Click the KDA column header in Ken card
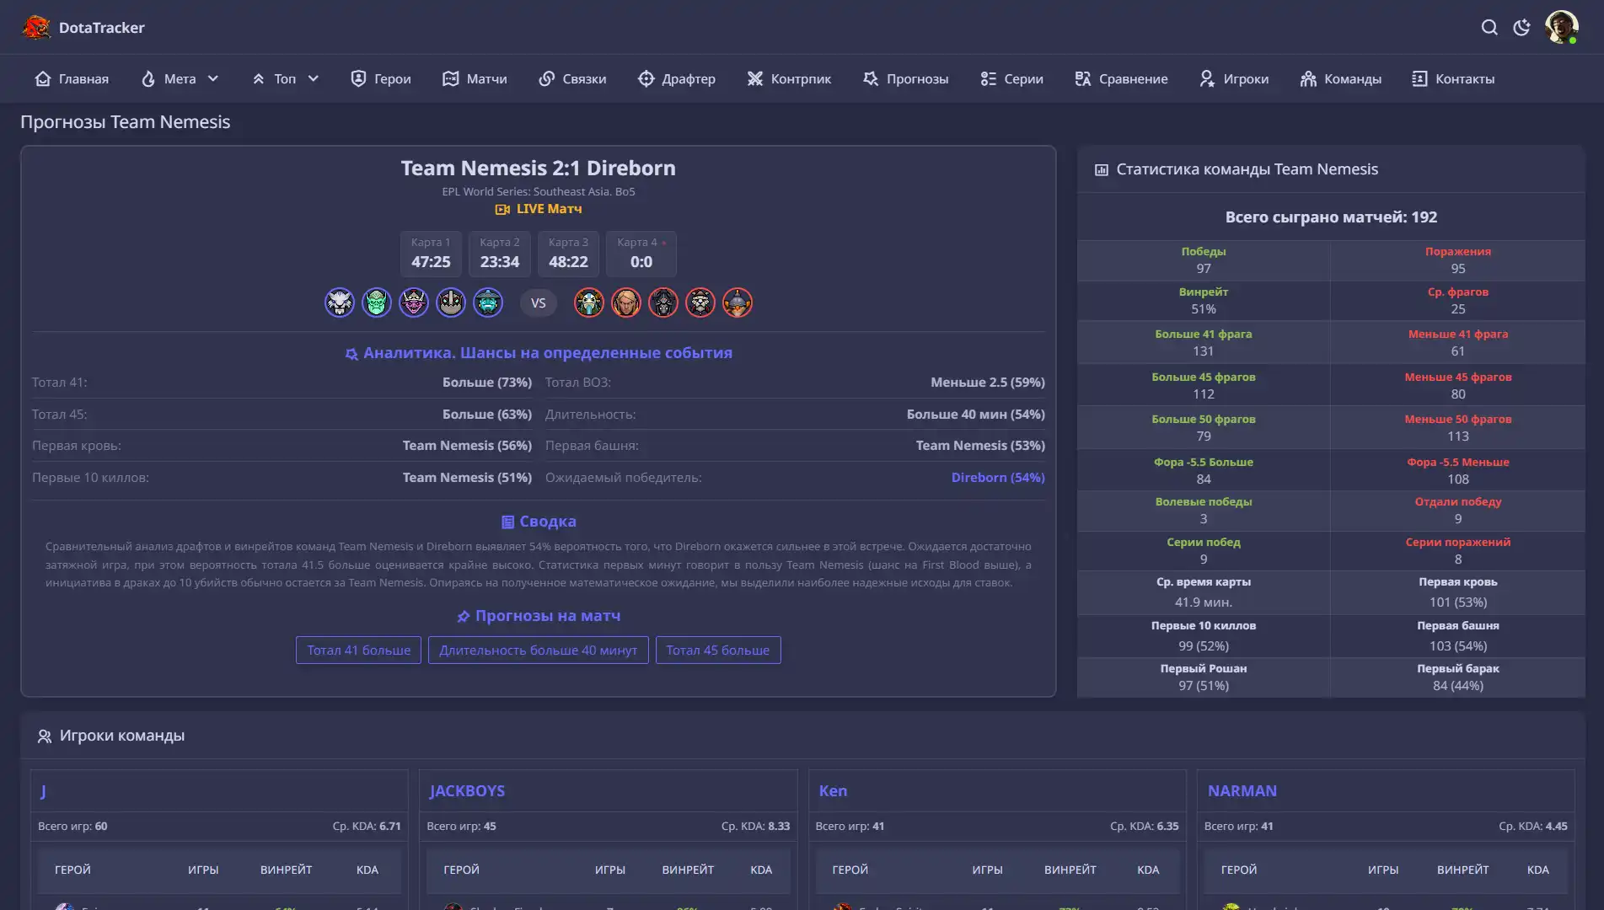1604x910 pixels. [x=1148, y=870]
